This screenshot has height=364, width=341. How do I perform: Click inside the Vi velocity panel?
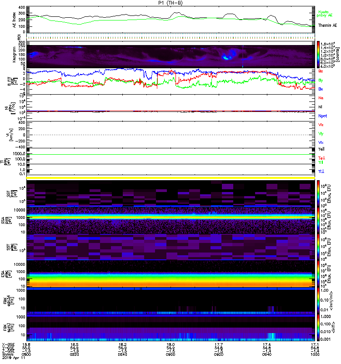pyautogui.click(x=170, y=135)
